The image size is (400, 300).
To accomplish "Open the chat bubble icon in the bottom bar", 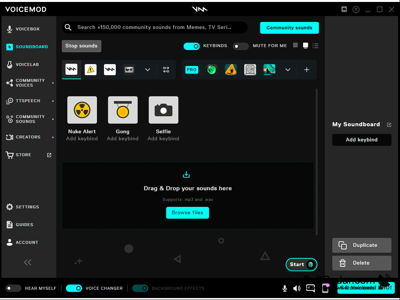I will point(311,288).
